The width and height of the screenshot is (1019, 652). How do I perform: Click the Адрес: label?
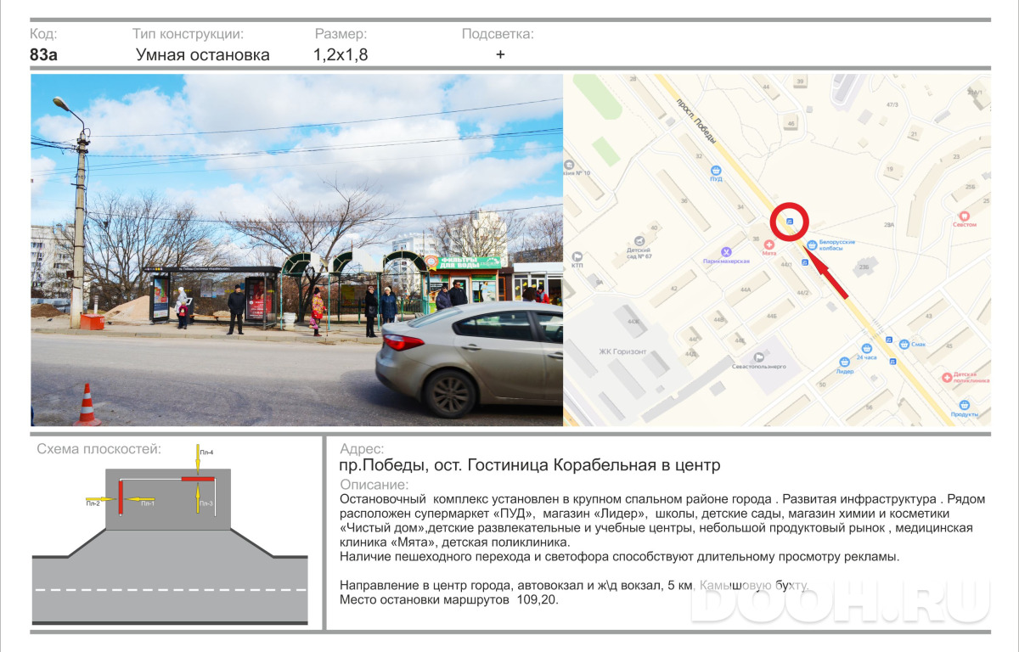pos(362,449)
